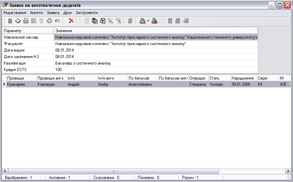
Task: Click the Скасованих - 0 status entry
Action: pyautogui.click(x=106, y=178)
